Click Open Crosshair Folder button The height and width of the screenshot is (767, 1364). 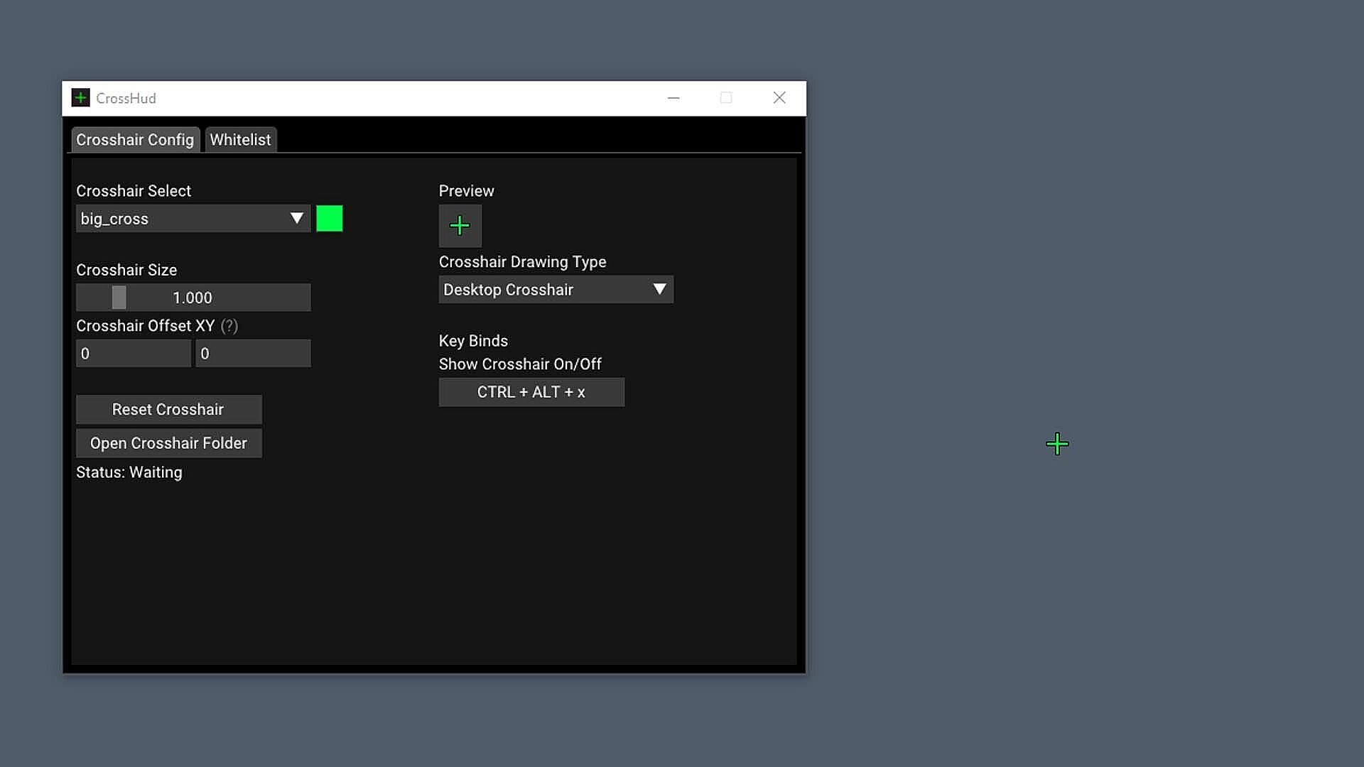[168, 443]
